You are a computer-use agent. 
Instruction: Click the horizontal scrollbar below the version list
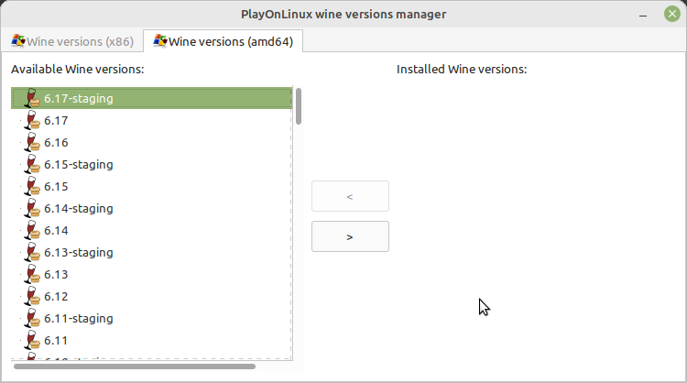click(x=135, y=367)
